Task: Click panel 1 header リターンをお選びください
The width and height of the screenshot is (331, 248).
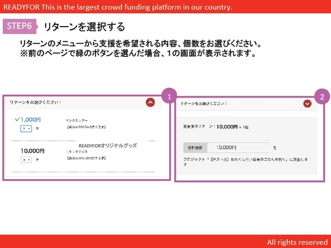Action: click(x=36, y=102)
